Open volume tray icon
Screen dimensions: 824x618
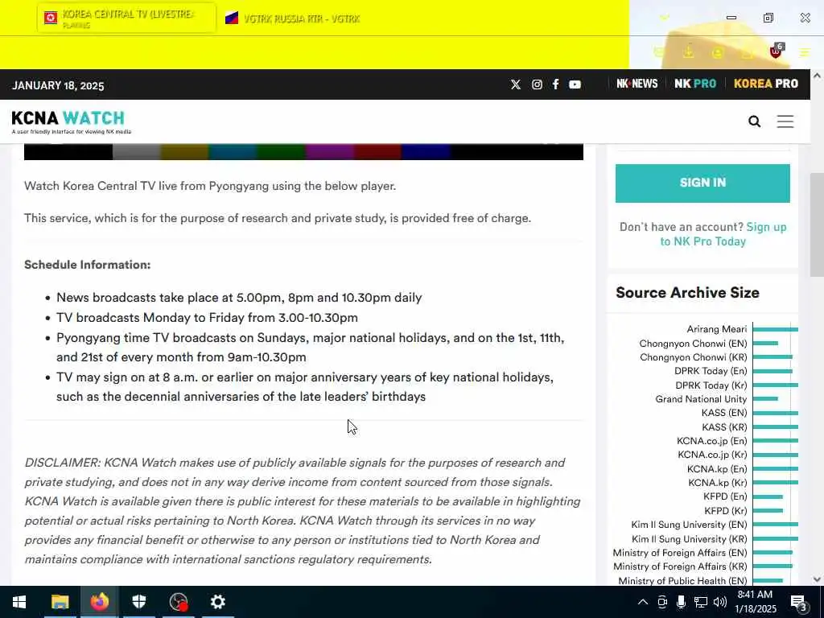[720, 602]
